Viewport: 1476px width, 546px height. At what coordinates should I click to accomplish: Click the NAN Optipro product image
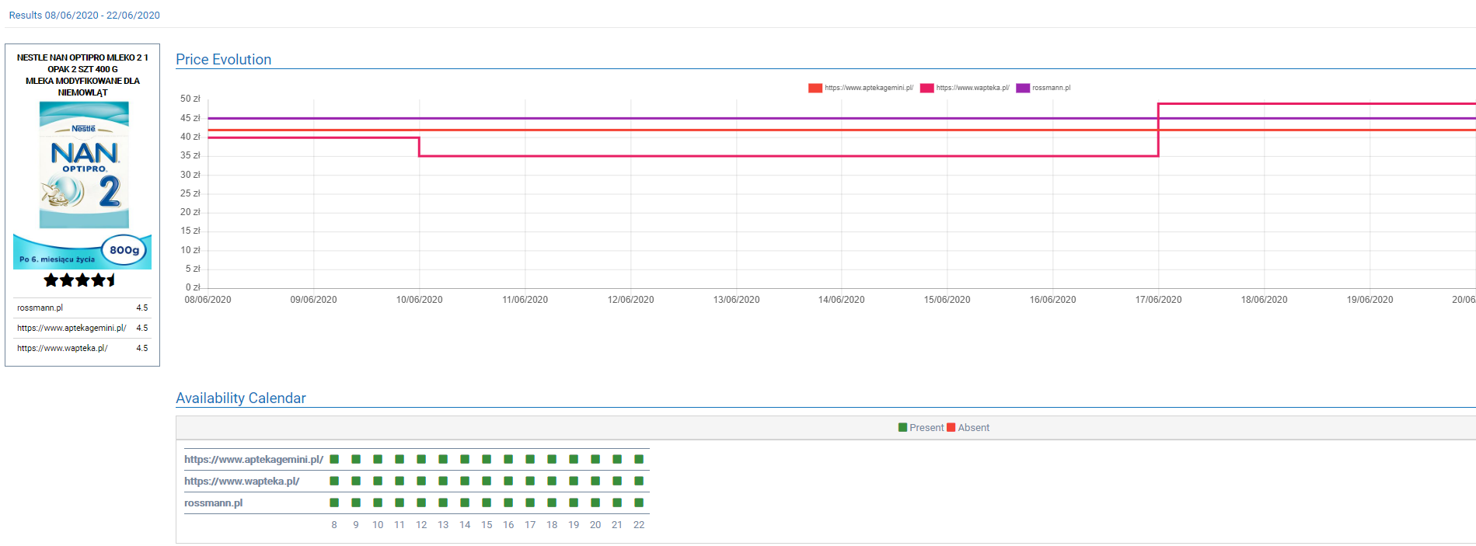82,185
